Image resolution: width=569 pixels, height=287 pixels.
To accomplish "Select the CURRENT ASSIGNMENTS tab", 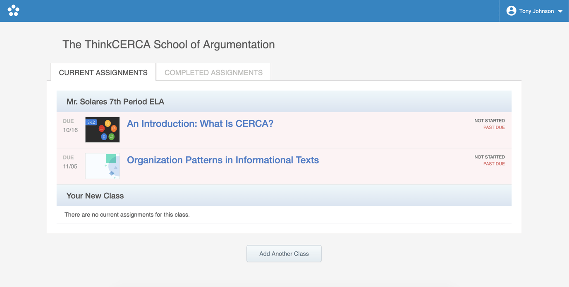I will [x=103, y=72].
